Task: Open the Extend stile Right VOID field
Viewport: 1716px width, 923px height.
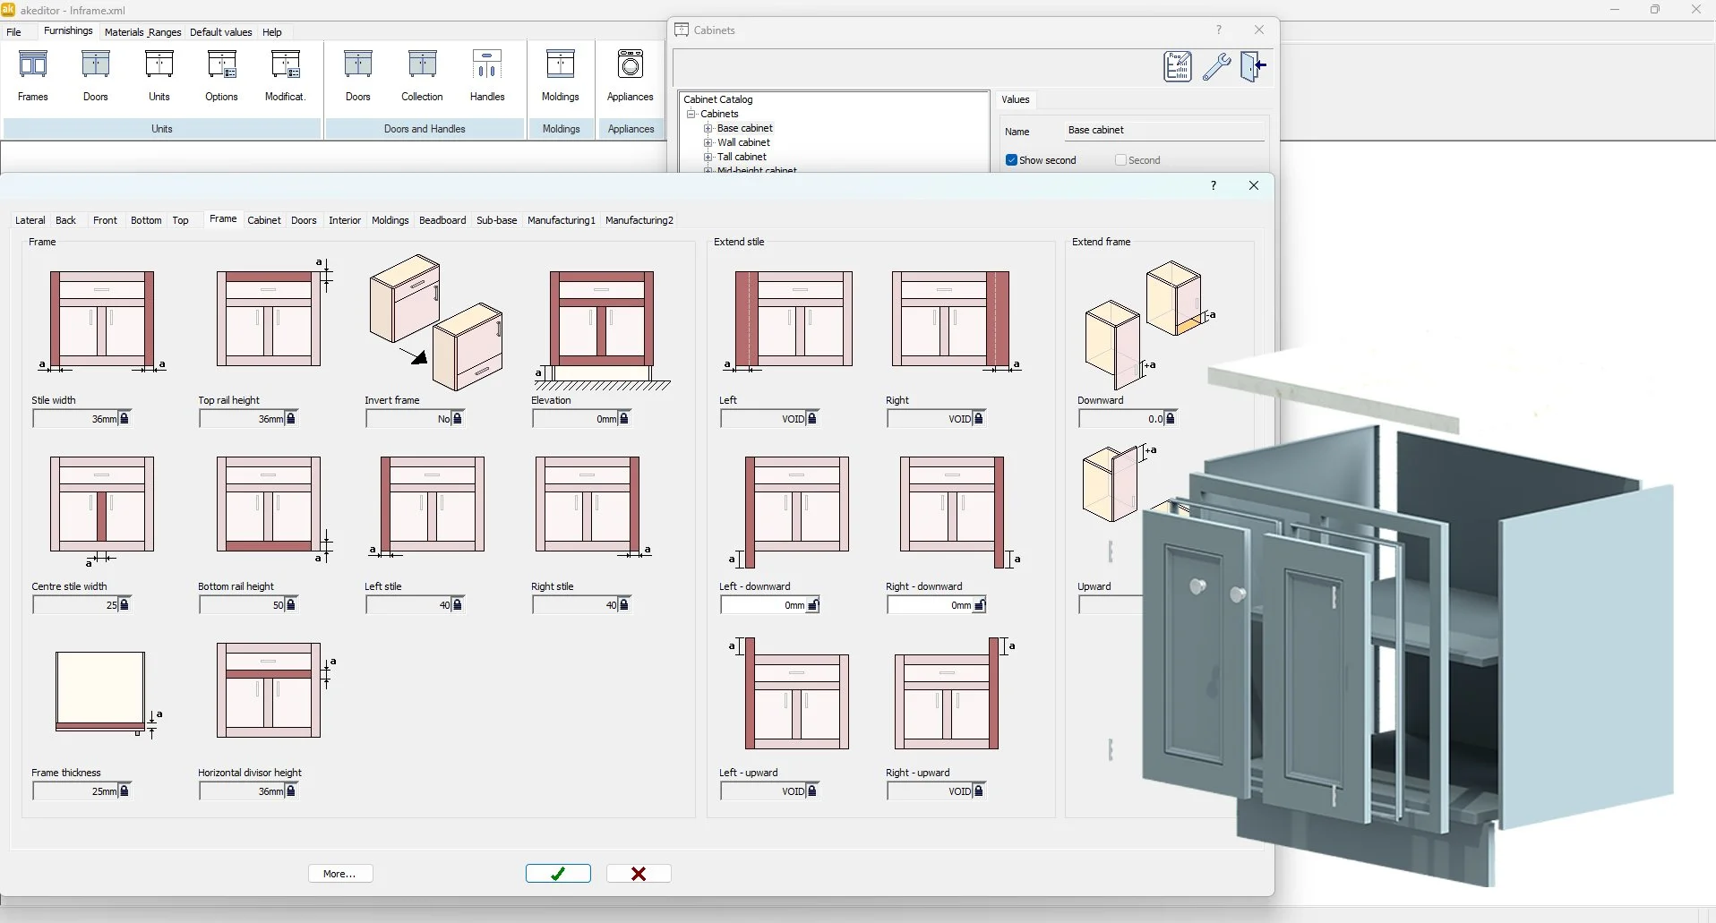Action: click(931, 419)
